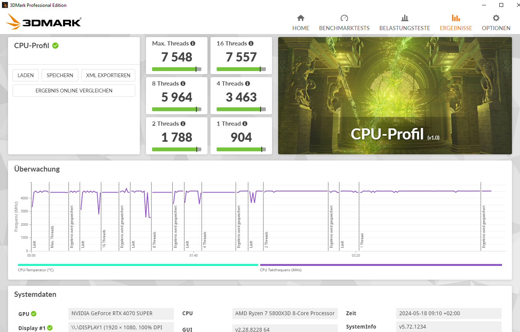Screen dimensions: 520x332
Task: Click the CPU-Profil preview image
Action: [395, 96]
